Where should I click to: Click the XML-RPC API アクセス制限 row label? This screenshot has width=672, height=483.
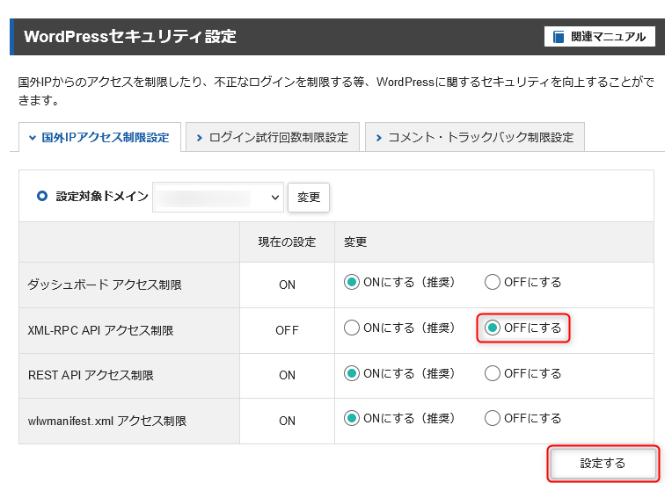(101, 330)
